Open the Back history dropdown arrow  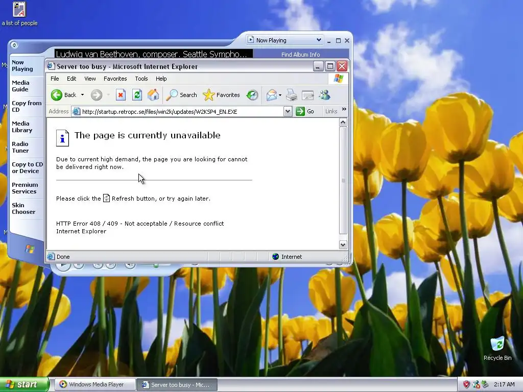coord(82,95)
